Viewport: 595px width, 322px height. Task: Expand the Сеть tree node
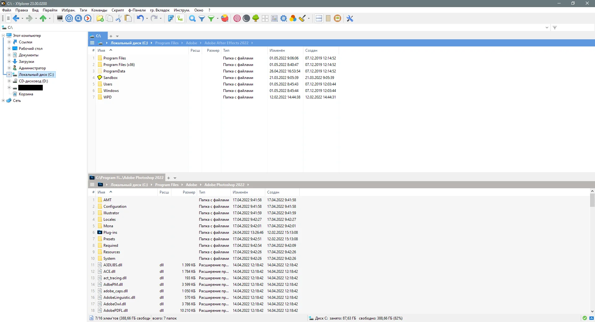pos(3,101)
